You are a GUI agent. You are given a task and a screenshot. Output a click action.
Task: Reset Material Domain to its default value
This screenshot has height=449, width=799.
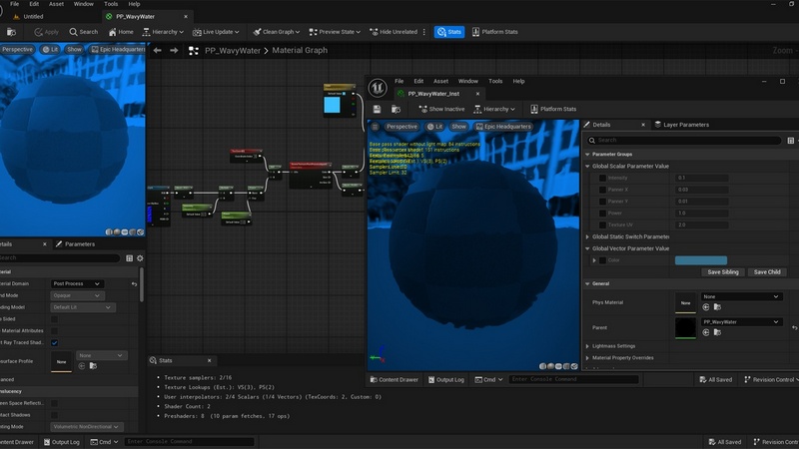click(134, 283)
